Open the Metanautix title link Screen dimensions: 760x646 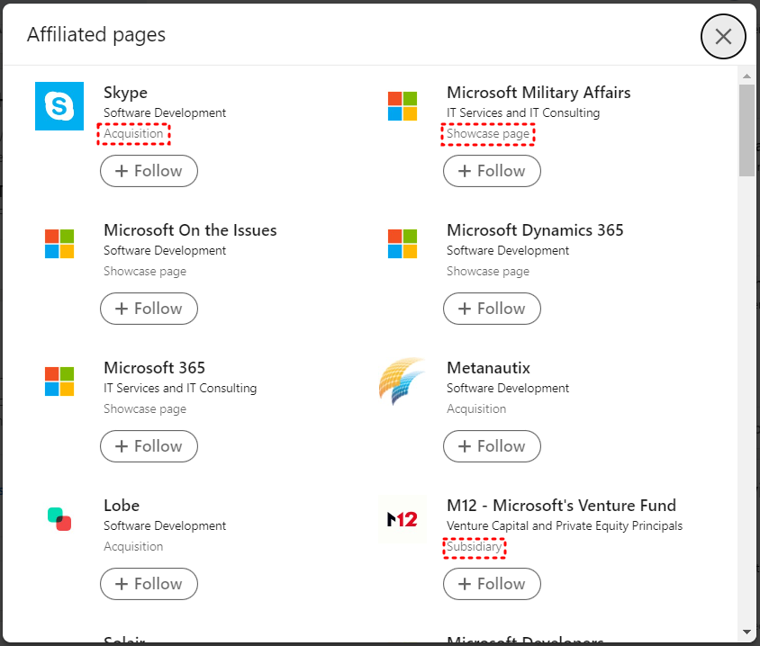[489, 368]
